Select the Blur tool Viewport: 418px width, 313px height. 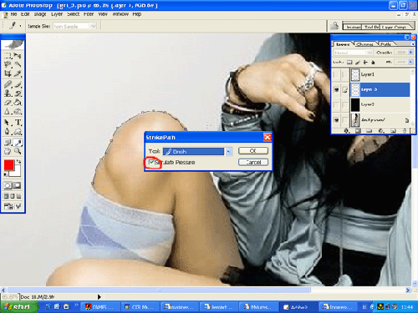point(8,112)
